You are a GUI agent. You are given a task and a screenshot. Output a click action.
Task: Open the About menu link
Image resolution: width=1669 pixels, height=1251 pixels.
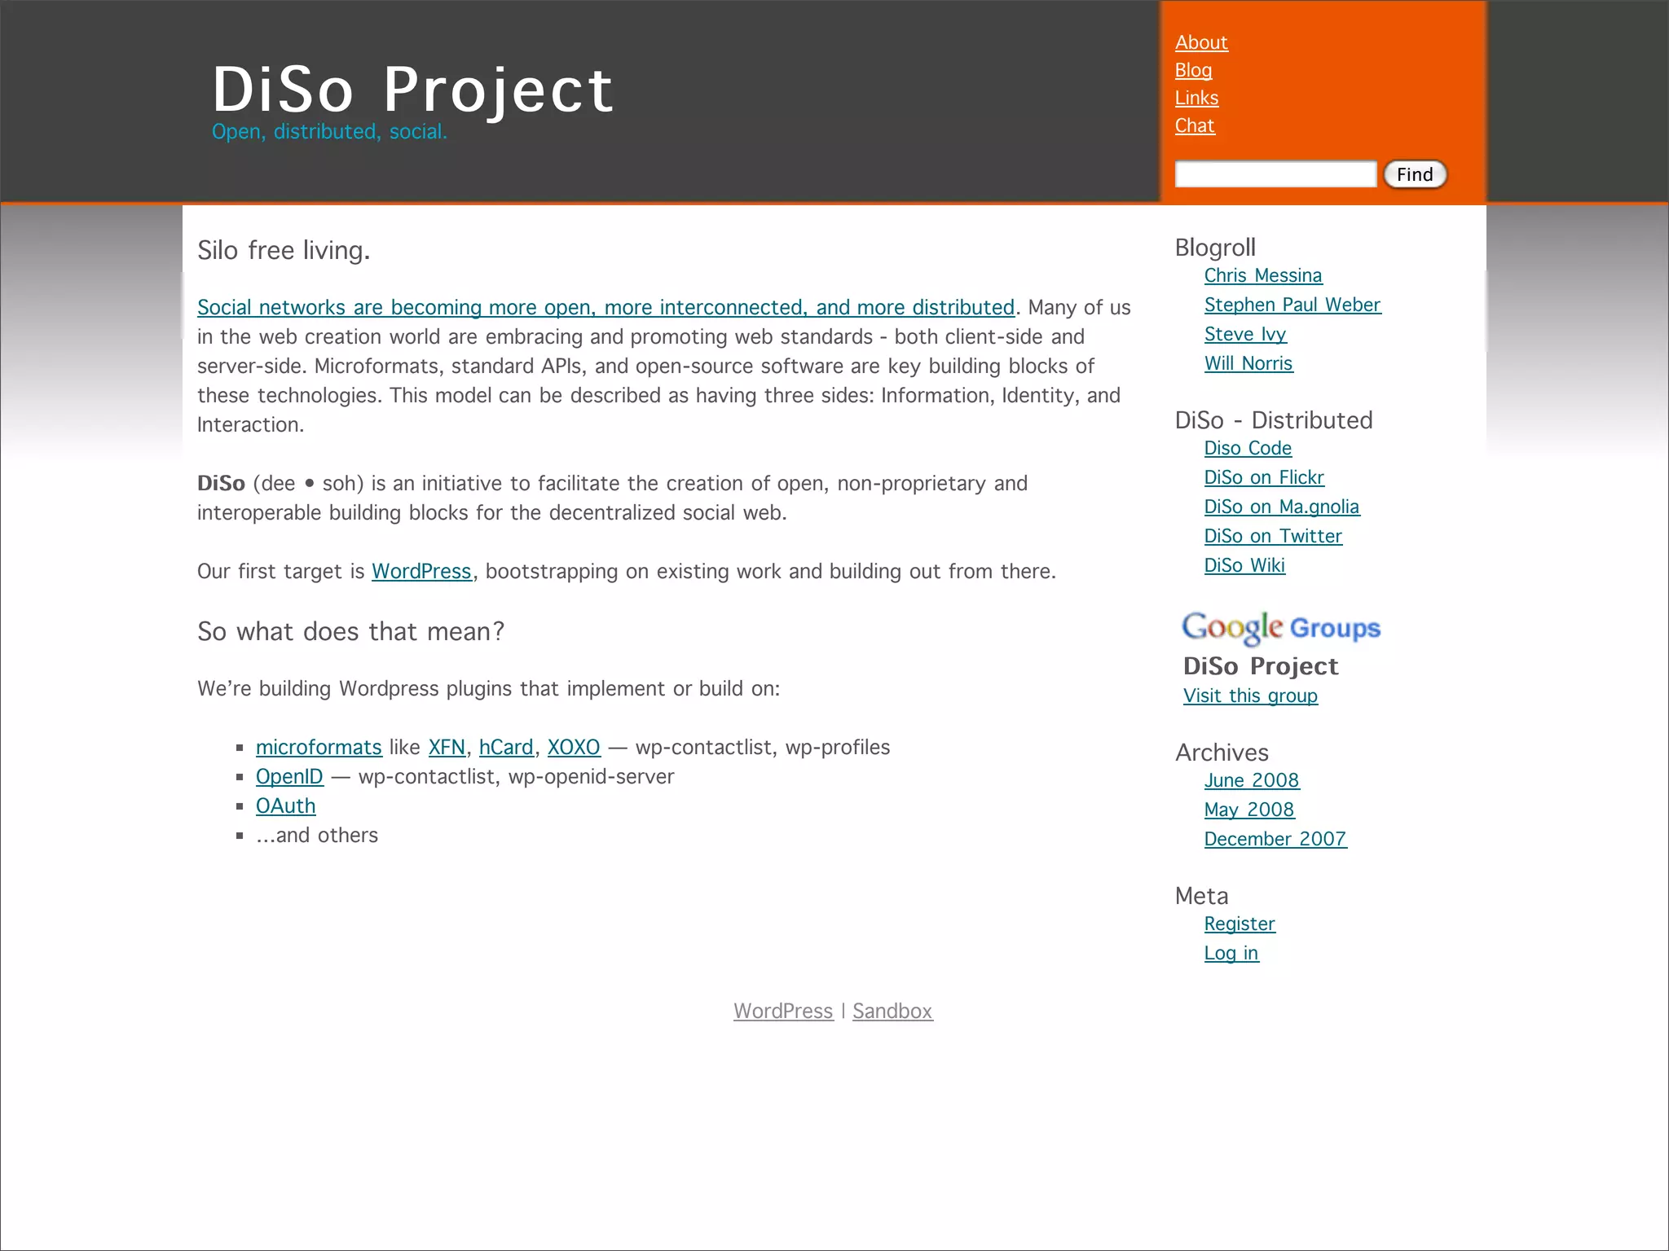click(1200, 42)
